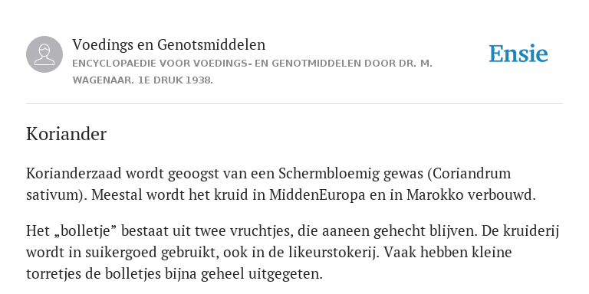Image resolution: width=589 pixels, height=294 pixels.
Task: Click the Latin name Coriandrum
Action: (469, 174)
